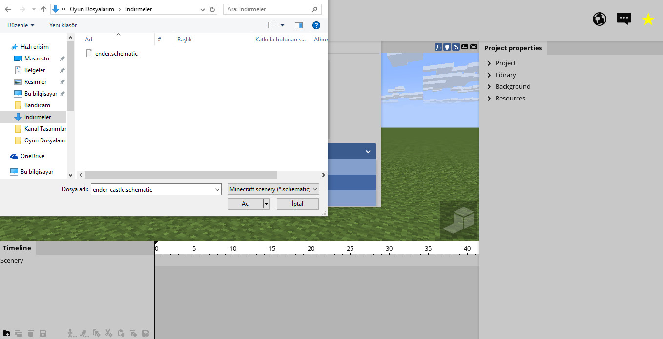This screenshot has width=663, height=339.
Task: Open the view options dropdown arrow
Action: pyautogui.click(x=282, y=25)
